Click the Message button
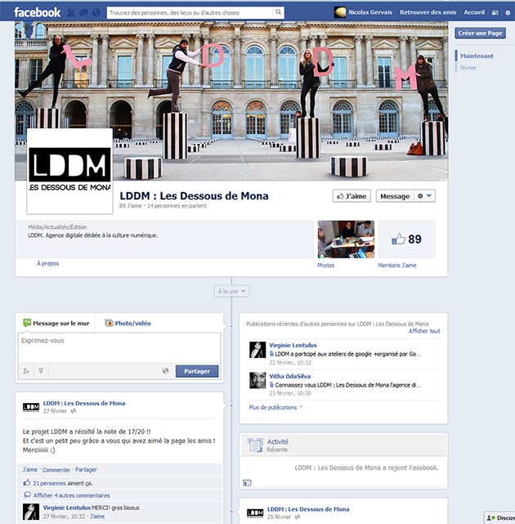Screen dimensions: 515x524 point(395,196)
